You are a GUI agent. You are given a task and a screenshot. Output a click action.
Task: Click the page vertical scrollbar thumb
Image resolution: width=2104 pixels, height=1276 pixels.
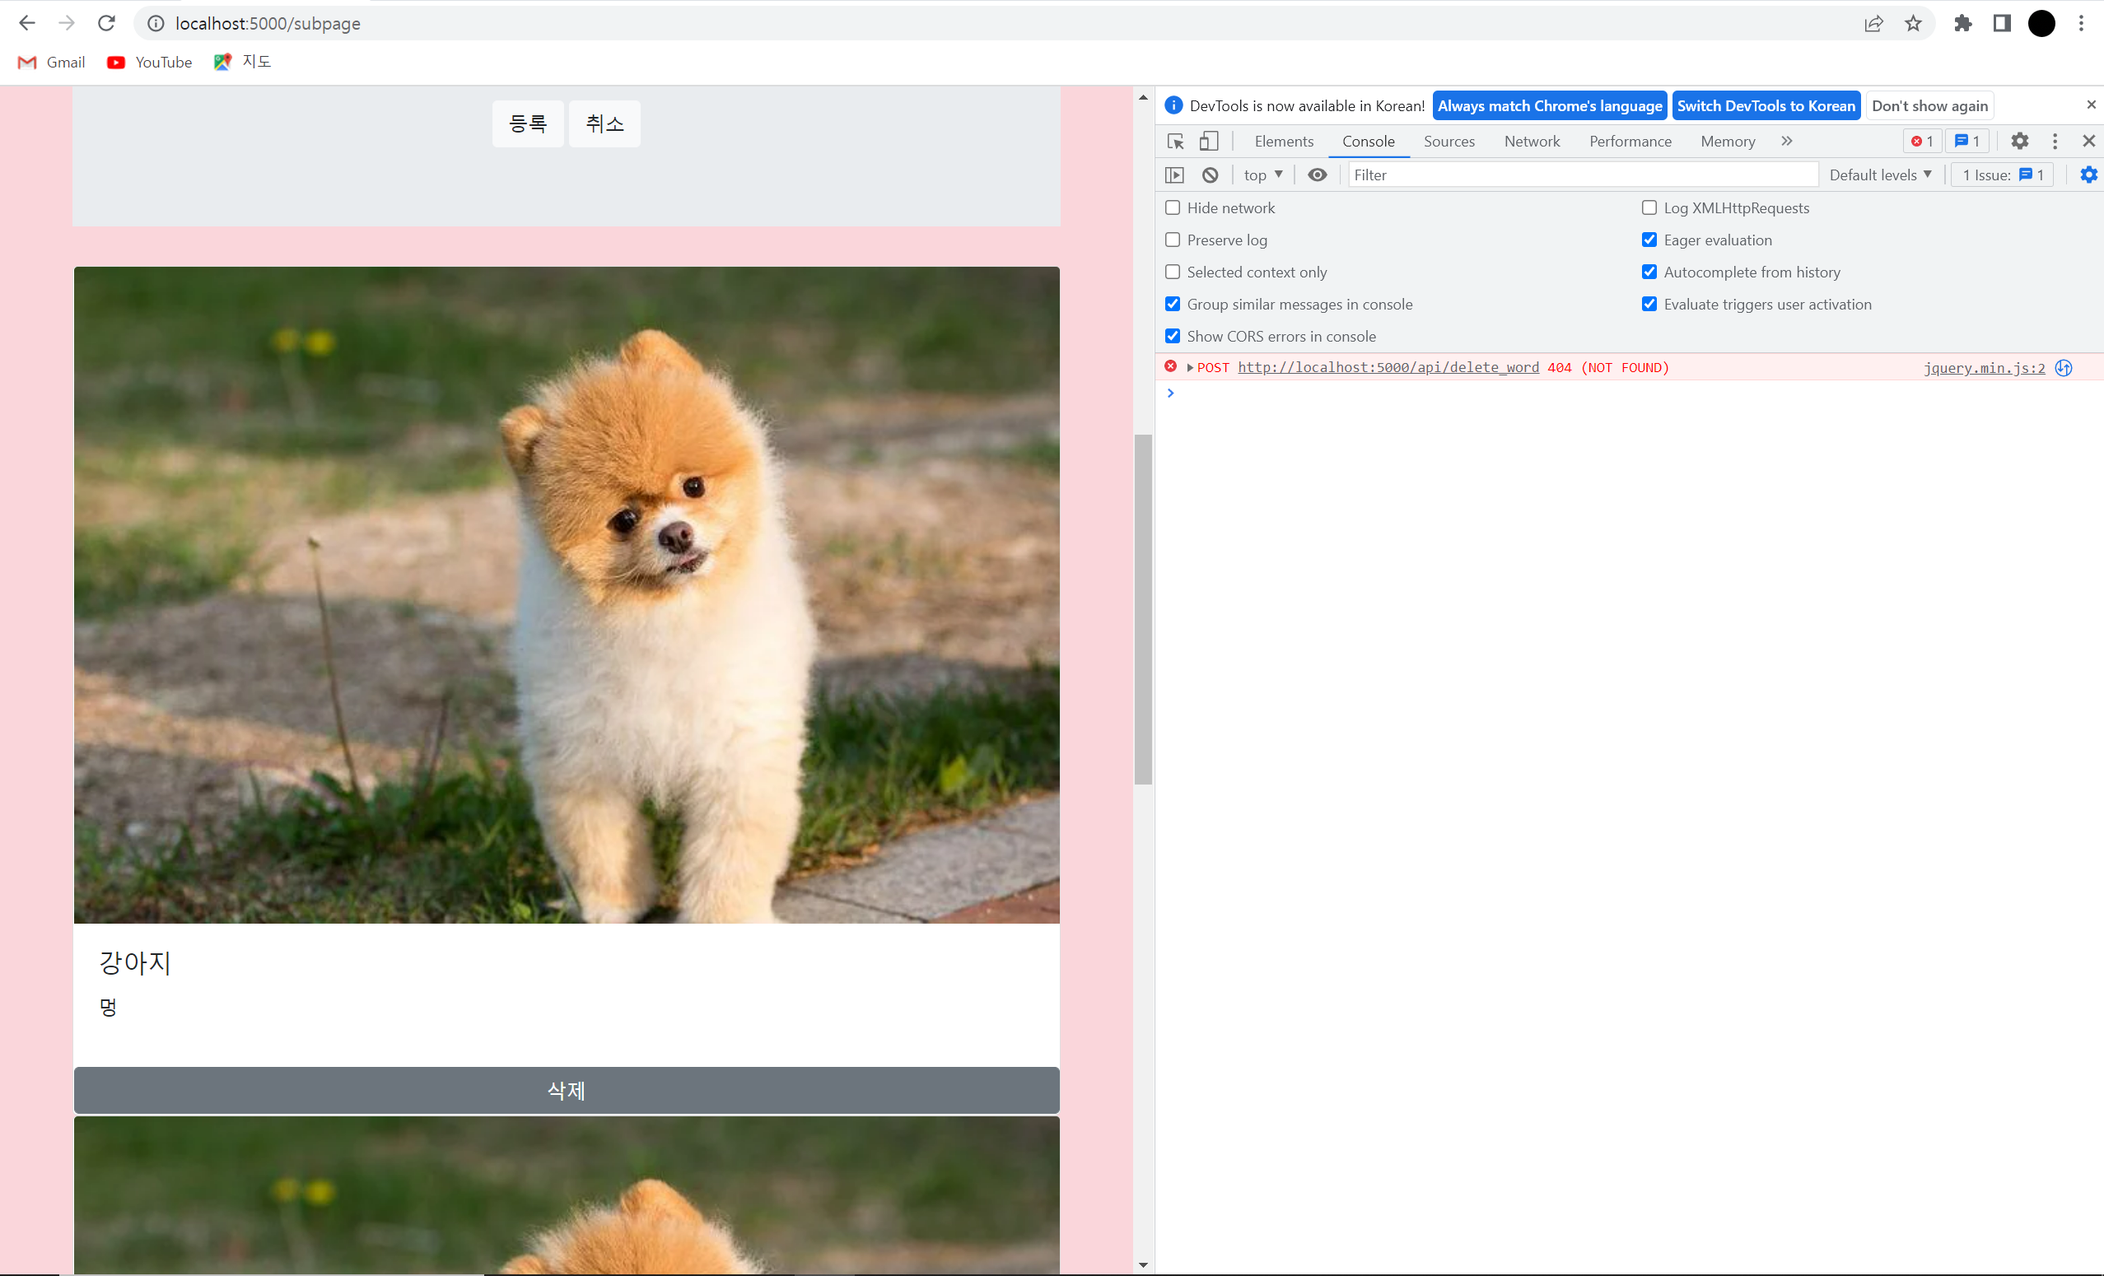pos(1143,609)
